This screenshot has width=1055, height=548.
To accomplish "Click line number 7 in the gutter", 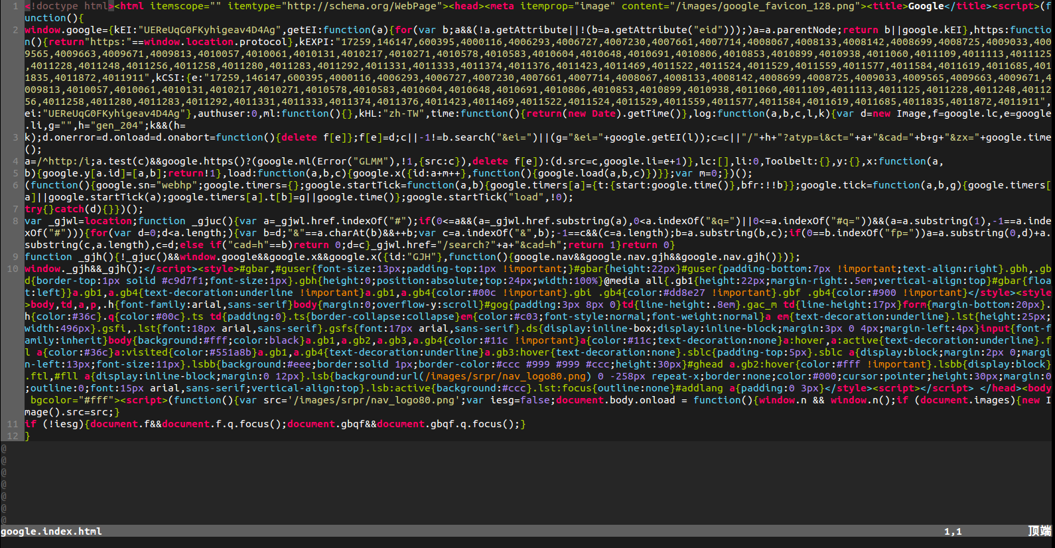I will pos(15,209).
